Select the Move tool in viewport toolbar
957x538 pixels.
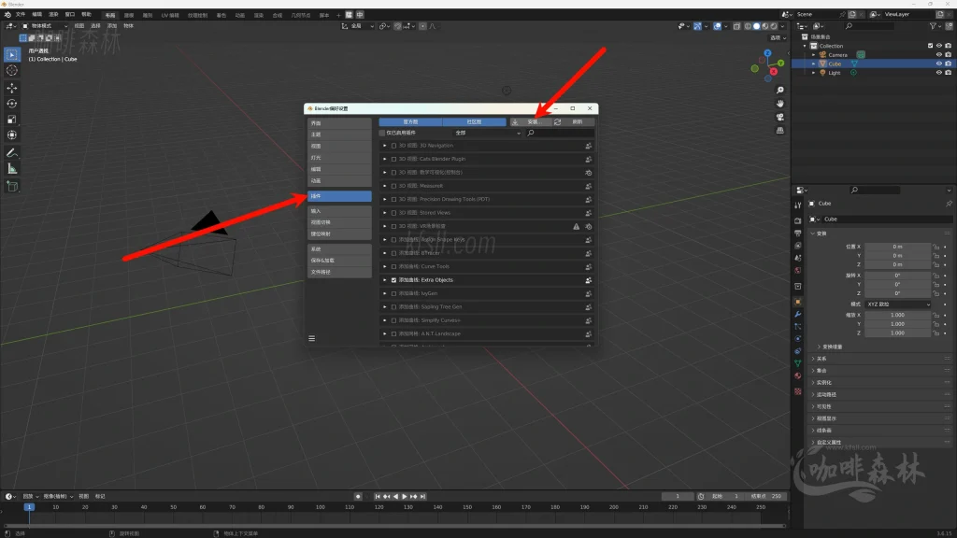12,87
